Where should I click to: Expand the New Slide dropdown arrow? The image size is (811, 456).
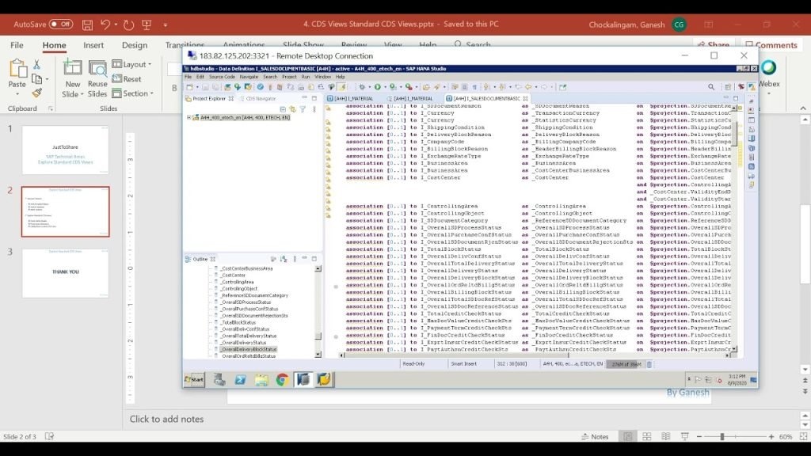[72, 94]
